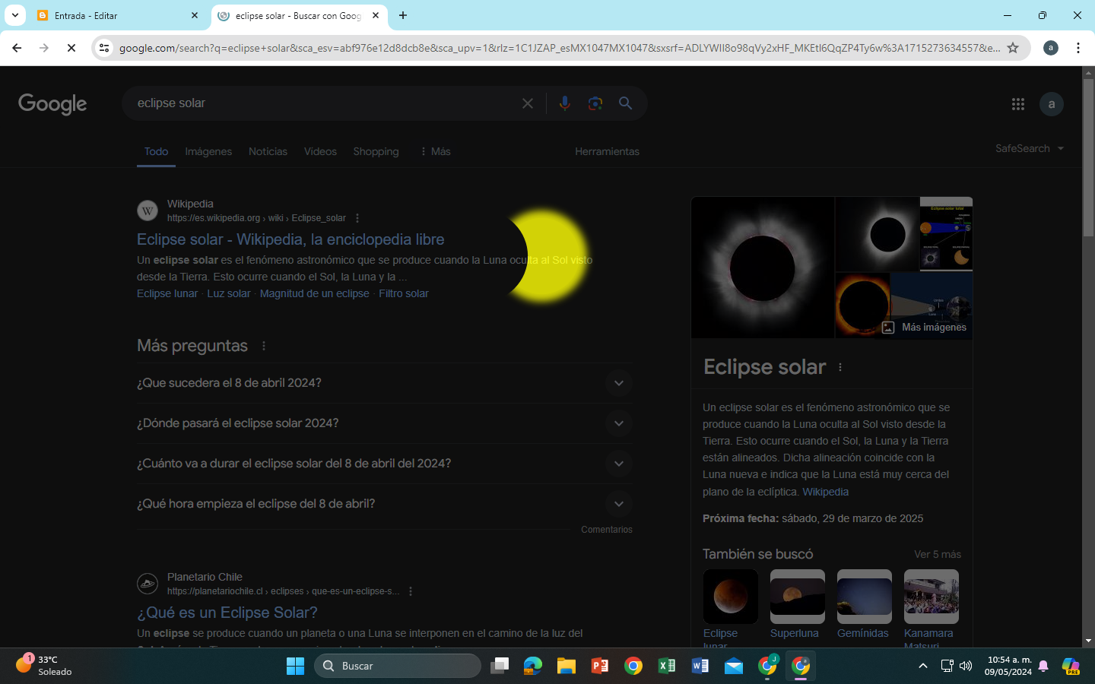Click the magnifier search icon in the search box
This screenshot has height=684, width=1095.
click(625, 103)
